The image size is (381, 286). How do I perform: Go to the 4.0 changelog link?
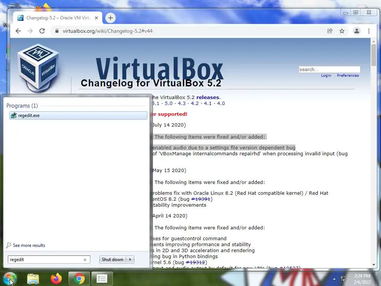coord(221,104)
